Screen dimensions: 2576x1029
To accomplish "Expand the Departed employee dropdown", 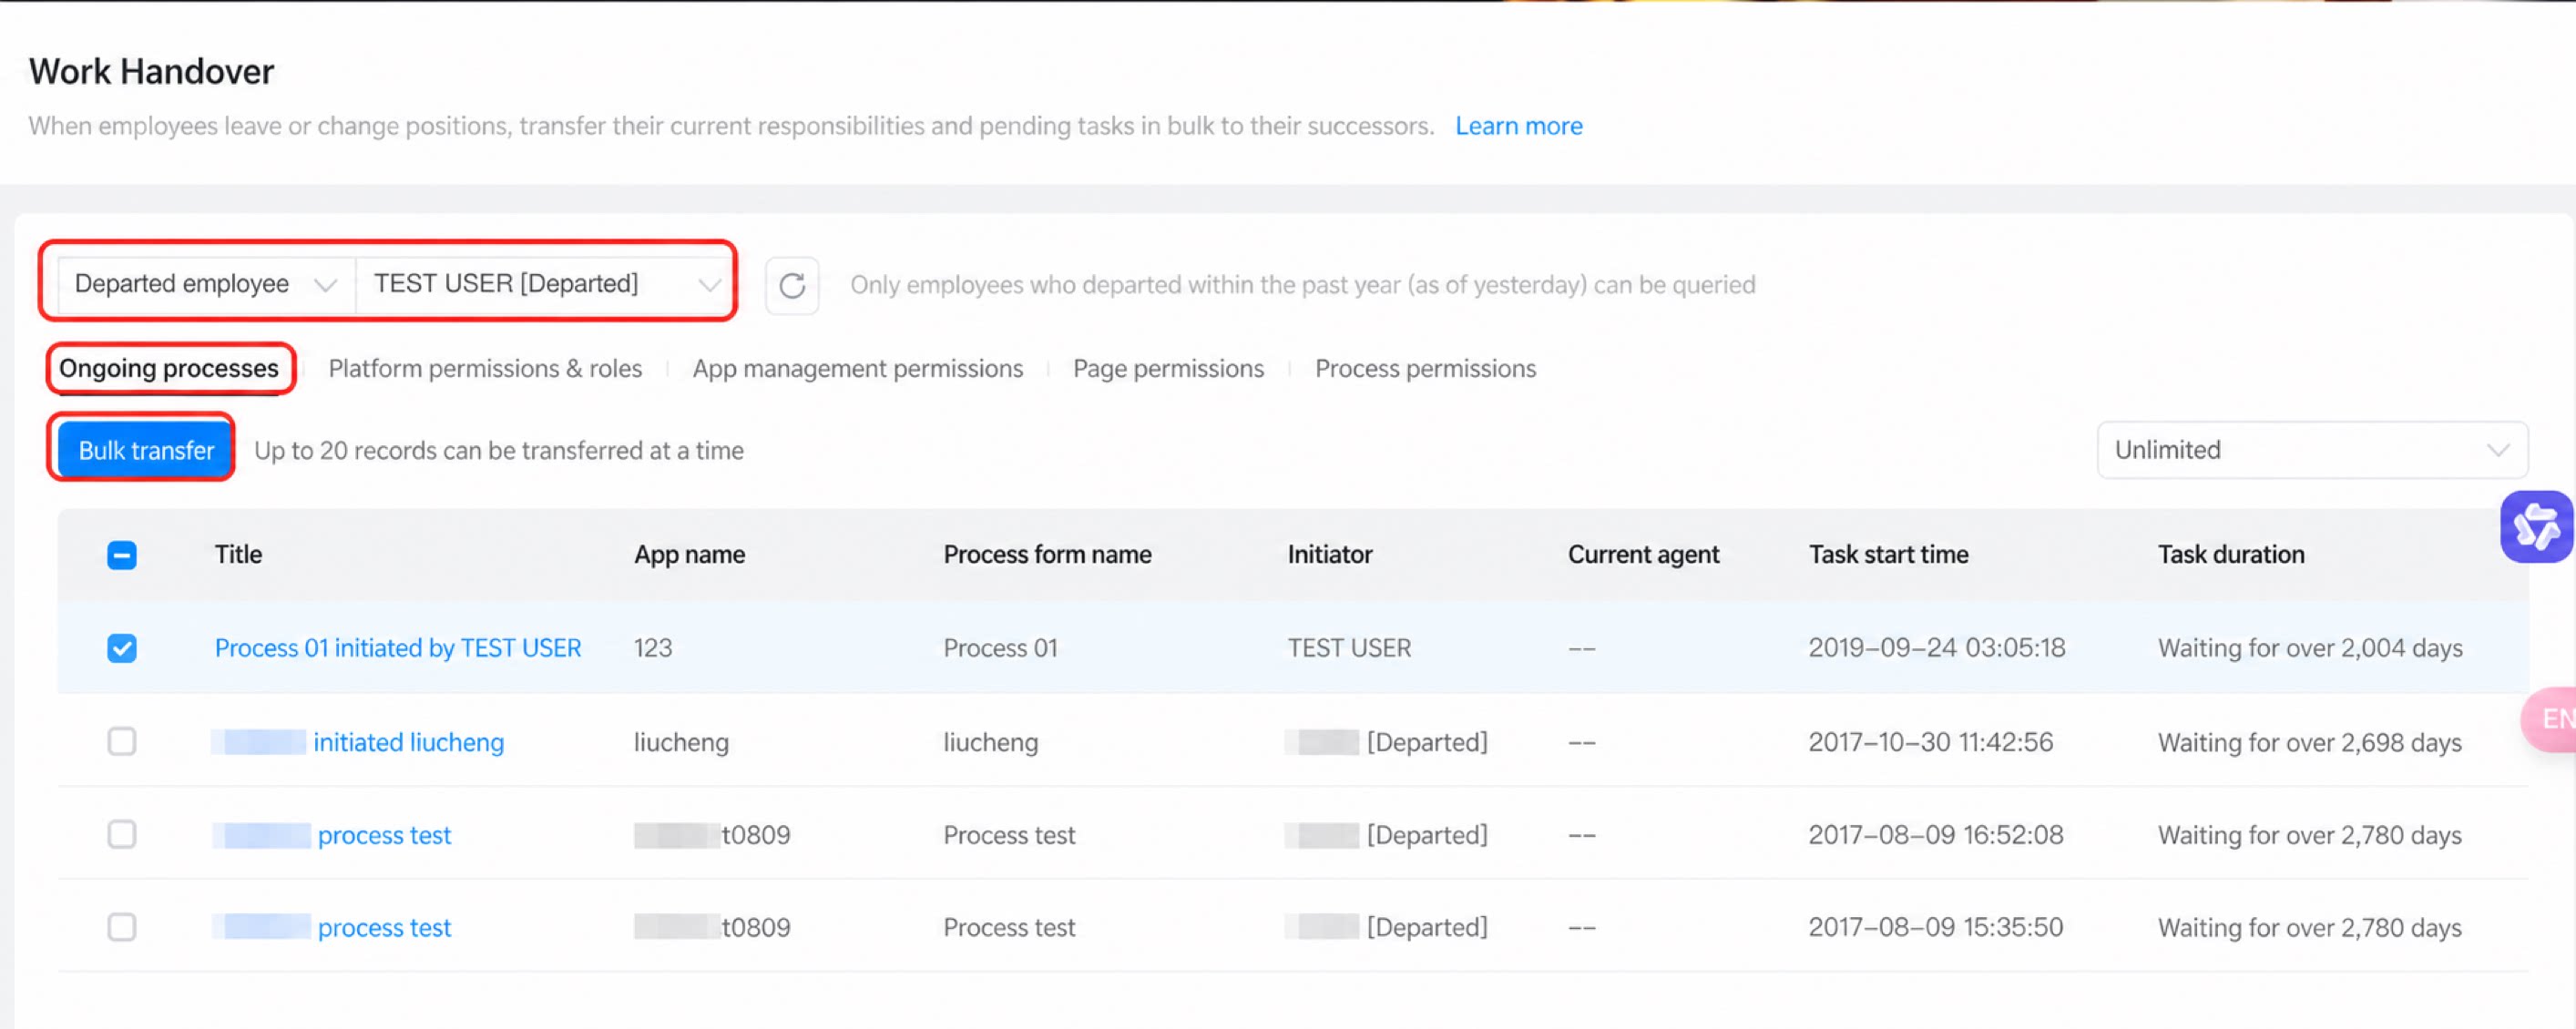I will 206,284.
